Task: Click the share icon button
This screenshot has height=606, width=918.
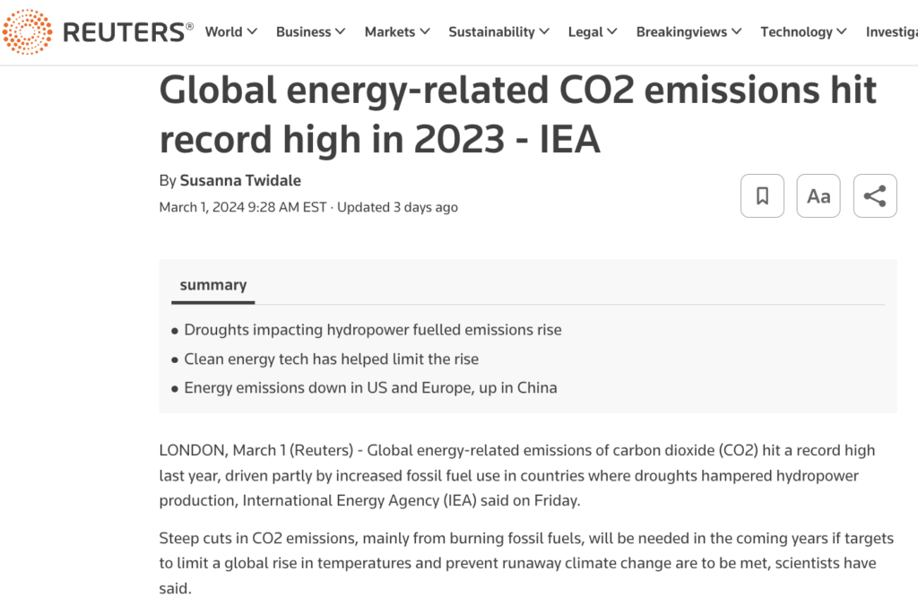Action: coord(875,195)
